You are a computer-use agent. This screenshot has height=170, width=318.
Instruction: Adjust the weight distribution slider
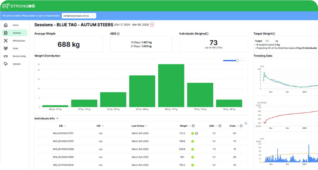coord(237,60)
